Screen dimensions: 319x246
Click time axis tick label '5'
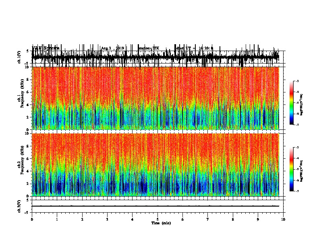coord(157,219)
